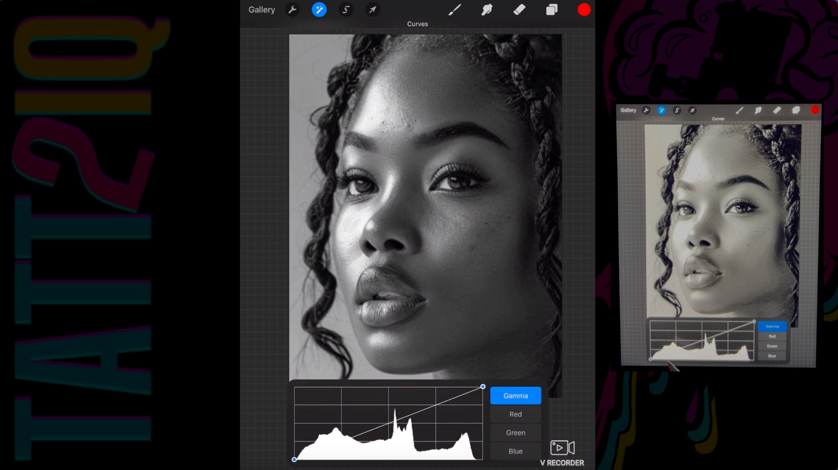Open the Actions wrench menu in main window

[292, 10]
